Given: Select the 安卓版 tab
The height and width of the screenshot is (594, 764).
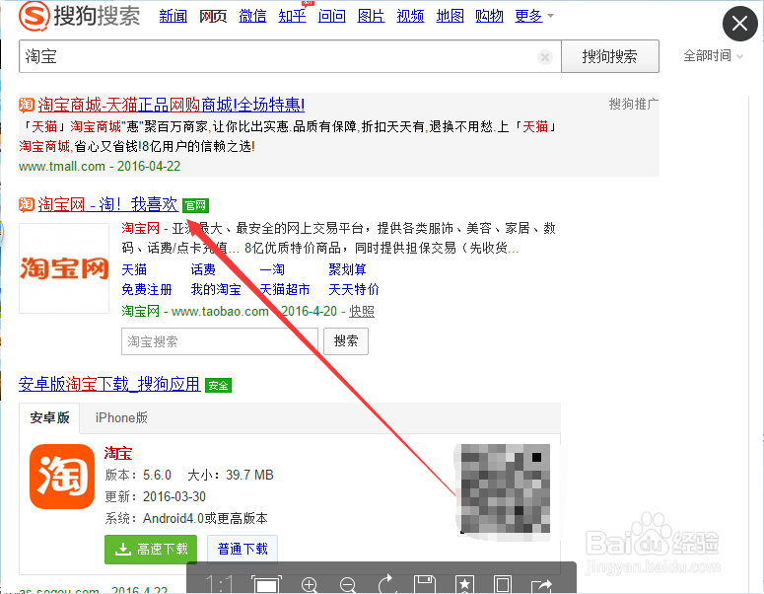Looking at the screenshot, I should pyautogui.click(x=49, y=418).
